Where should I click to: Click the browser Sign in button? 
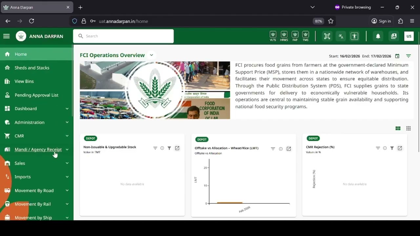pyautogui.click(x=381, y=21)
